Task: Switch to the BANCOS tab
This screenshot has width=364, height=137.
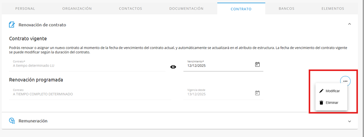Action: click(286, 9)
